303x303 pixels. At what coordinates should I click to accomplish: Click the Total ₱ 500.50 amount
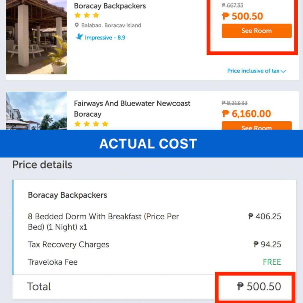click(x=259, y=287)
